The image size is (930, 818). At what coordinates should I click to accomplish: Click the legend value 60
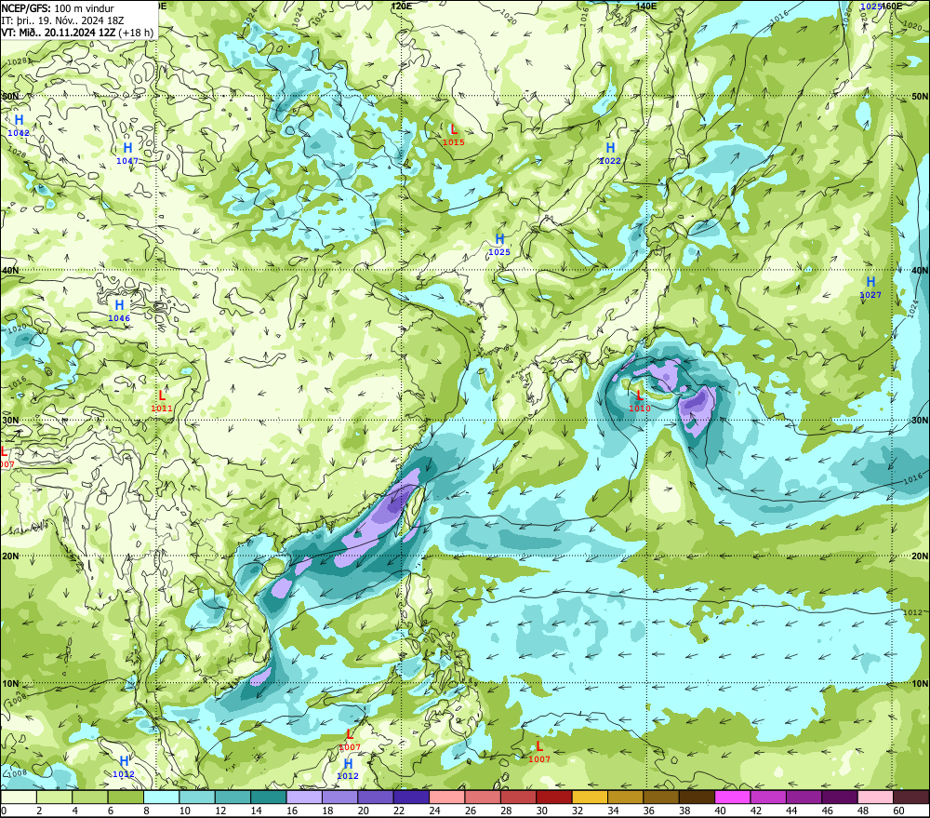(899, 811)
